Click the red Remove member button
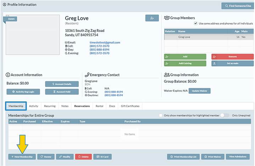Image resolution: width=255 pixels, height=166 pixels. pos(232,57)
